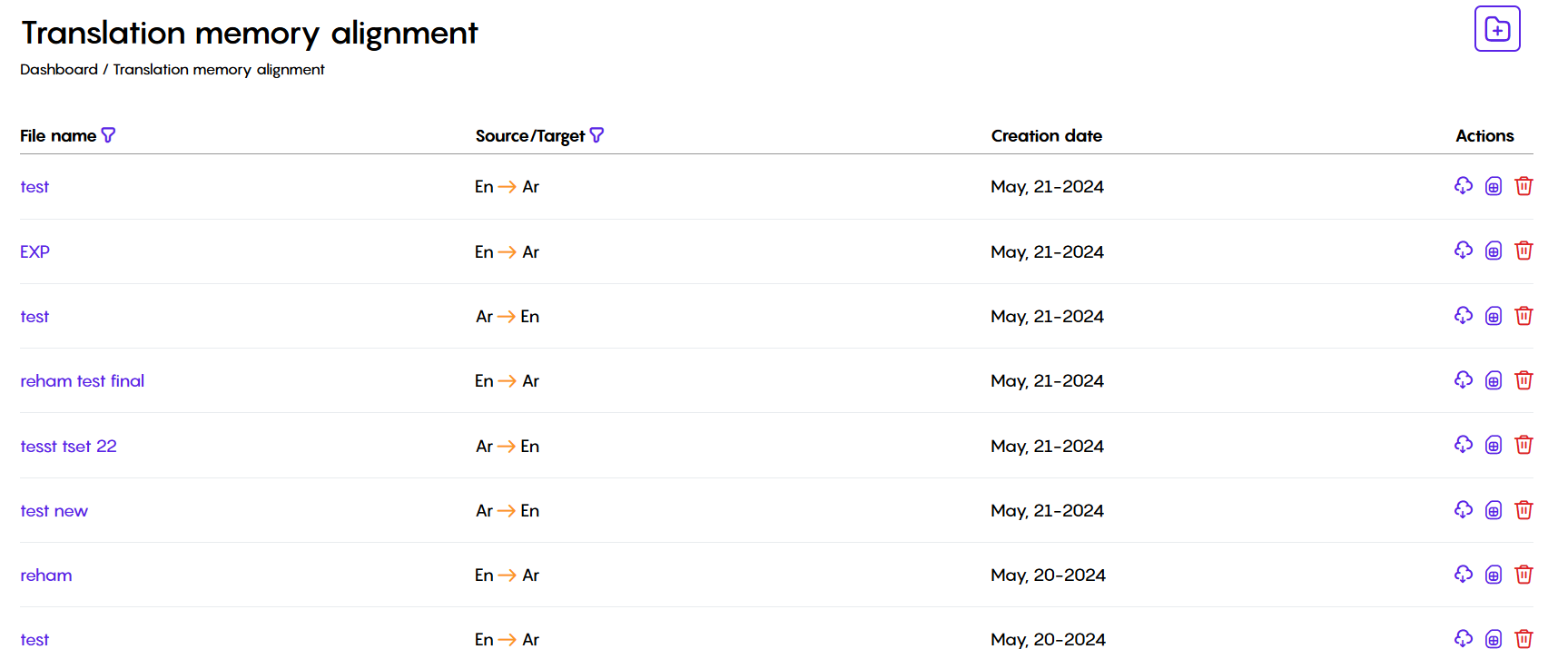Viewport: 1548px width, 659px height.
Task: Click the sheet icon in the reham row
Action: point(1494,575)
